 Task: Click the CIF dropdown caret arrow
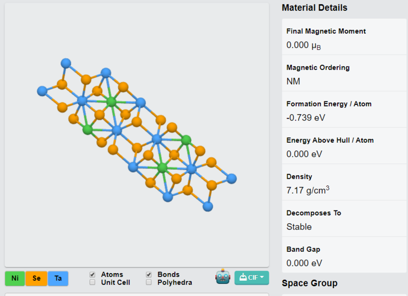262,277
